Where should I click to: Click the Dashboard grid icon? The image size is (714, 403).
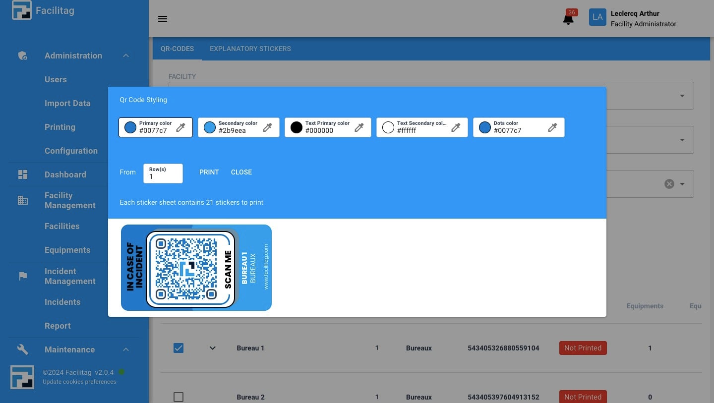[x=23, y=174]
